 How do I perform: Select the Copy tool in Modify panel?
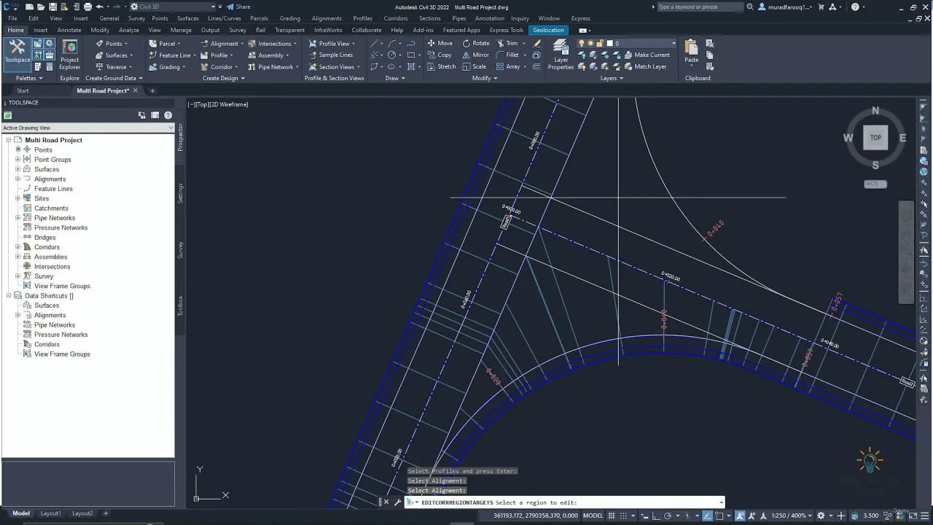(x=440, y=55)
